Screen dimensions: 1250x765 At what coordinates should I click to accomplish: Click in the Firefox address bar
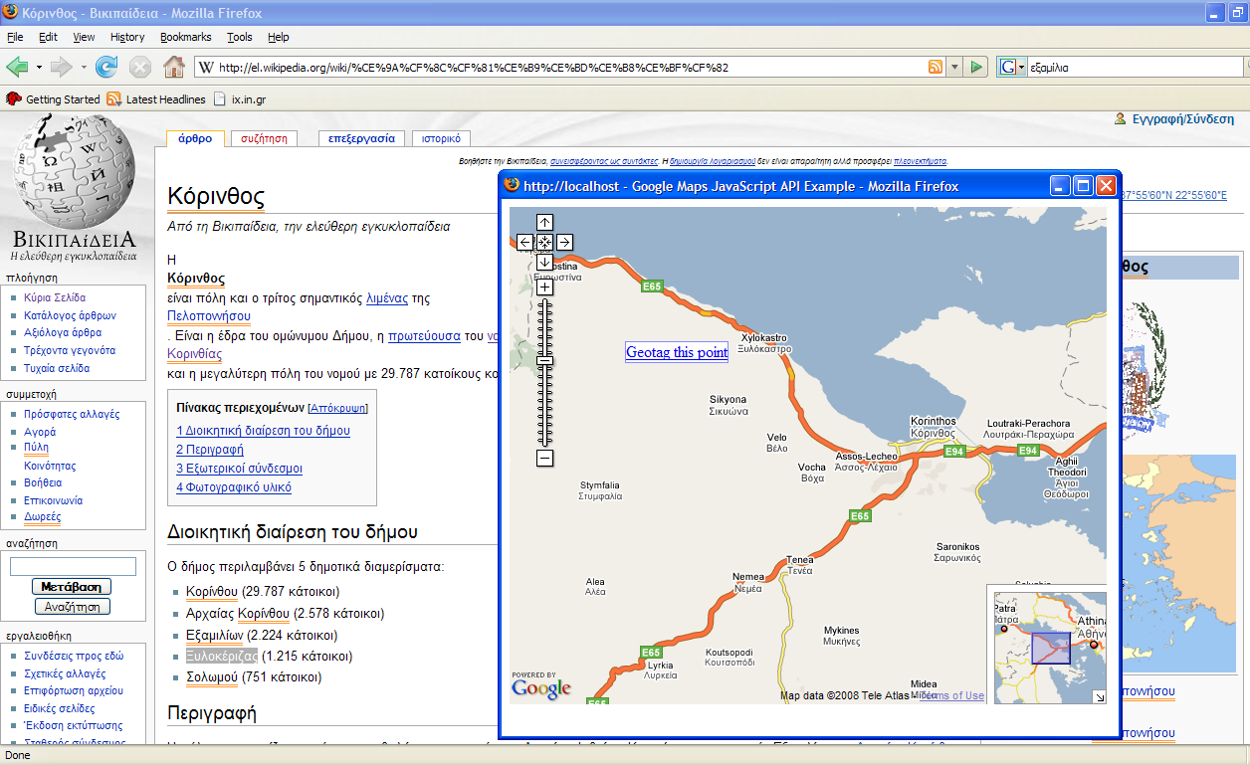(570, 68)
